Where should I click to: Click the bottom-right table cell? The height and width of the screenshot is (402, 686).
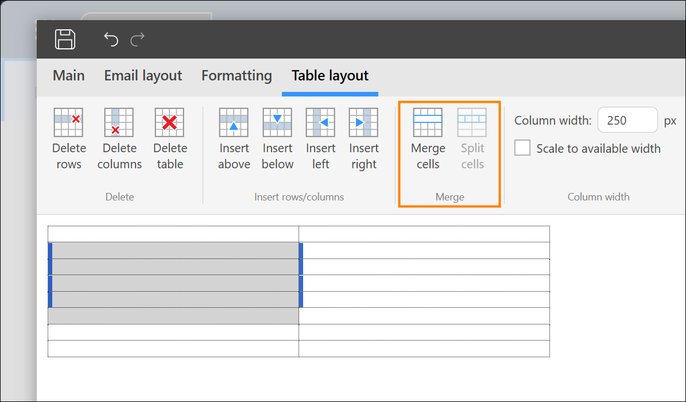pos(424,349)
